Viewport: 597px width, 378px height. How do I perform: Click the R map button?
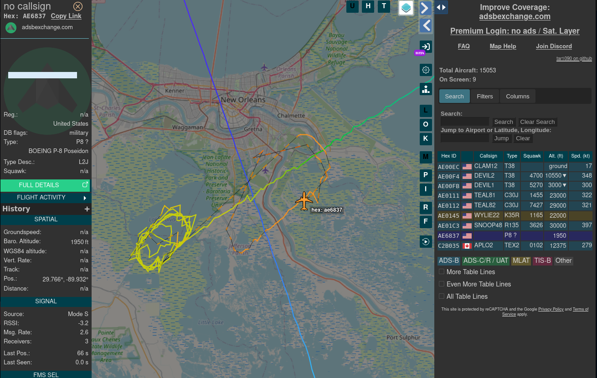[x=426, y=208]
